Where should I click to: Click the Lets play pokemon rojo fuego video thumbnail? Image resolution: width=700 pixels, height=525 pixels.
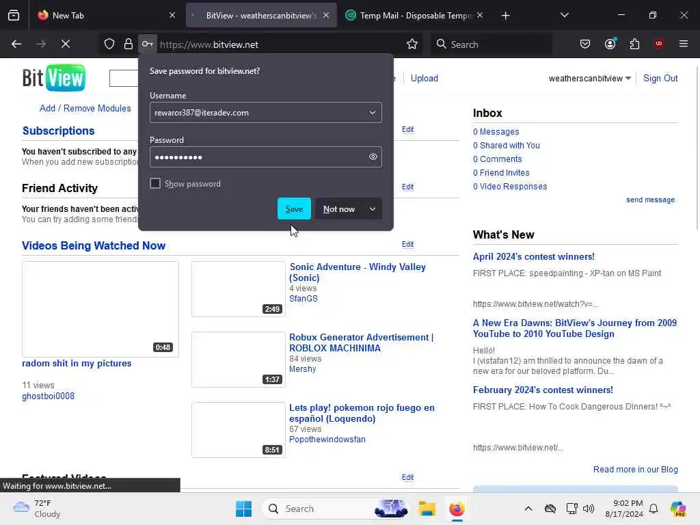point(239,430)
